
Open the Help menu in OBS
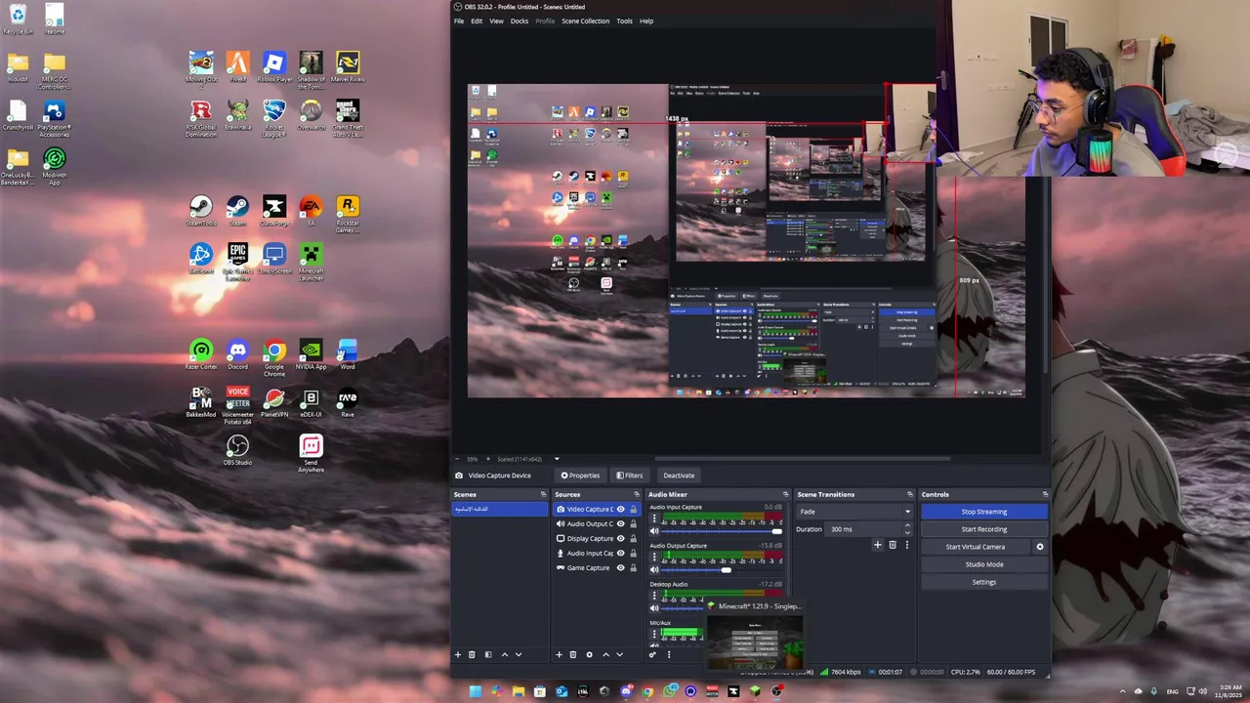(x=646, y=21)
